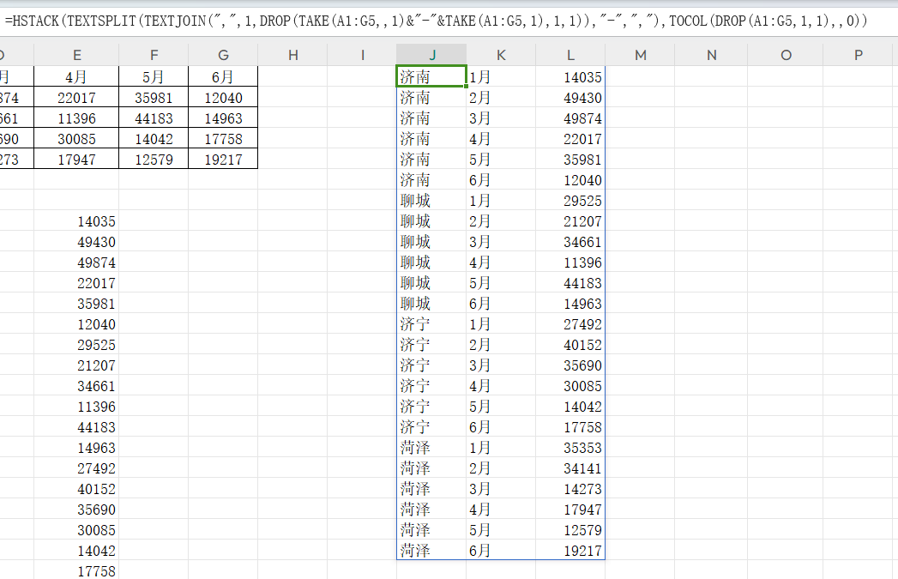The width and height of the screenshot is (898, 579).
Task: Select cell 12040 in column G
Action: click(x=223, y=98)
